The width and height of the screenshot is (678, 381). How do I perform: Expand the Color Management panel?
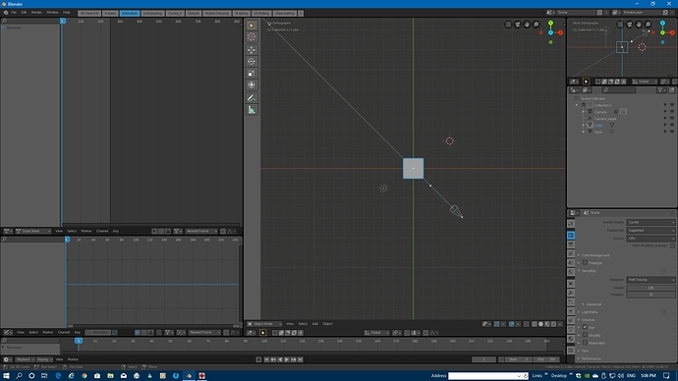click(595, 255)
